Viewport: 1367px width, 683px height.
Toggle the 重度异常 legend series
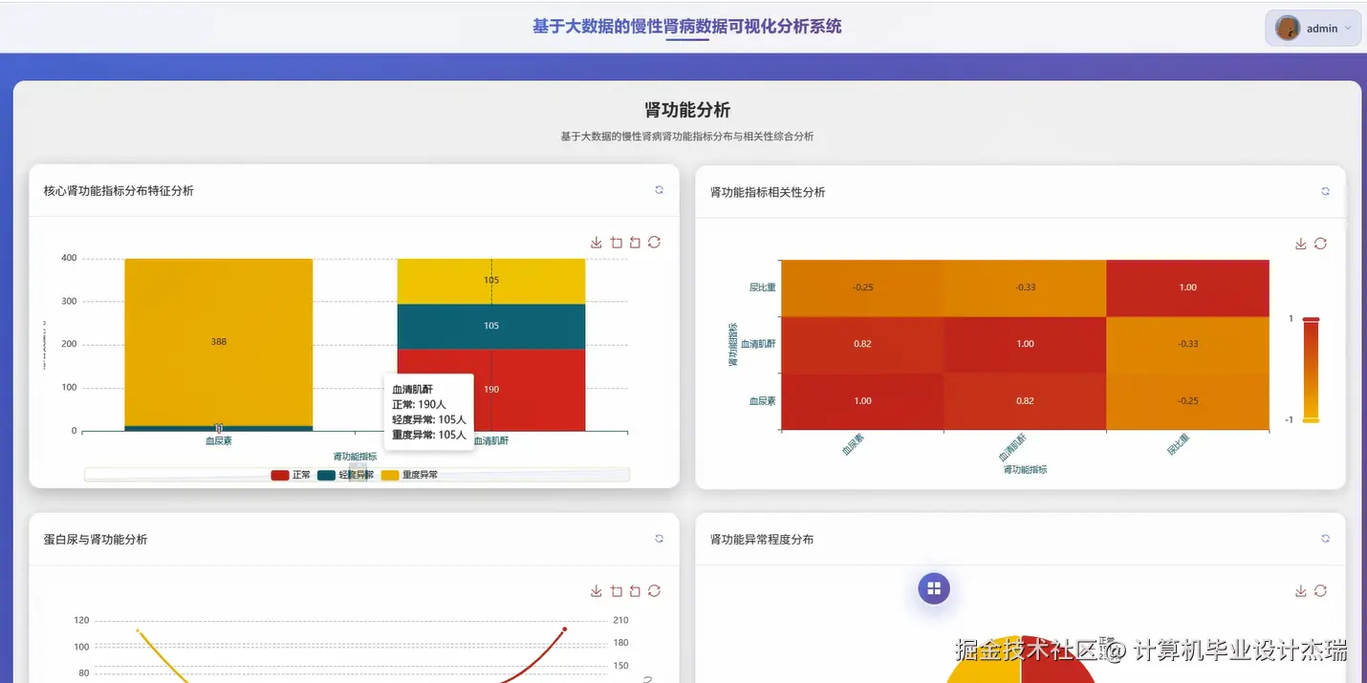pos(409,475)
